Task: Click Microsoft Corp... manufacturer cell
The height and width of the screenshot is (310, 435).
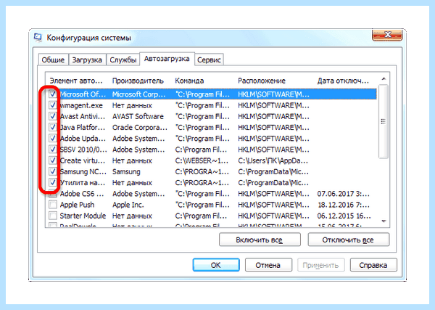Action: [x=138, y=94]
